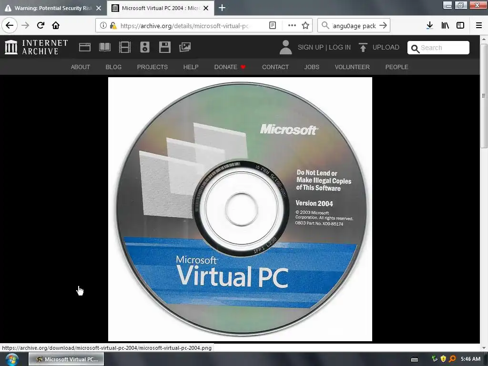Reload the current page
Viewport: 488px width, 366px height.
(x=41, y=25)
